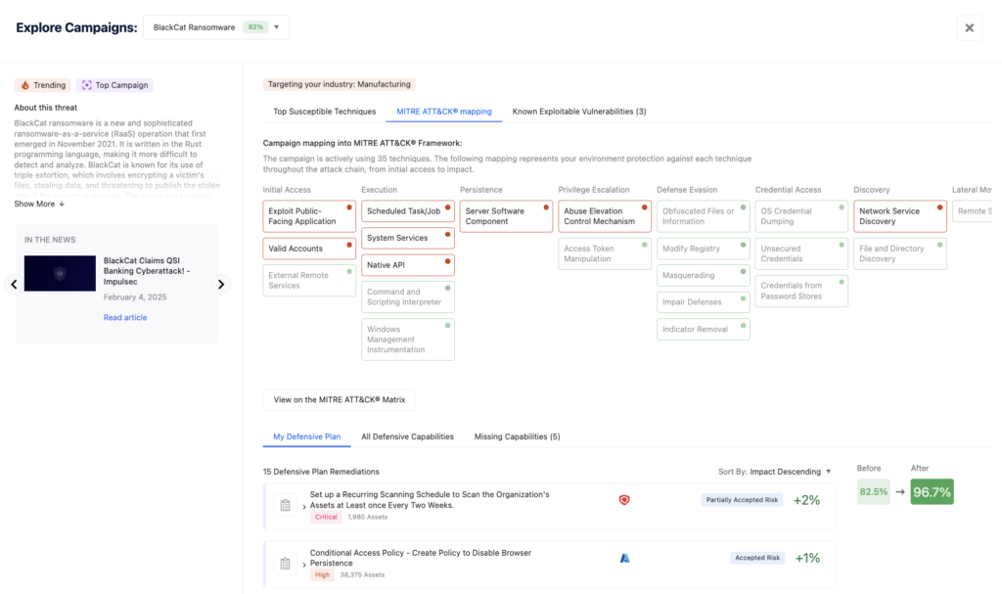Click the news date February 4, 2025
The image size is (1002, 594).
pyautogui.click(x=135, y=297)
